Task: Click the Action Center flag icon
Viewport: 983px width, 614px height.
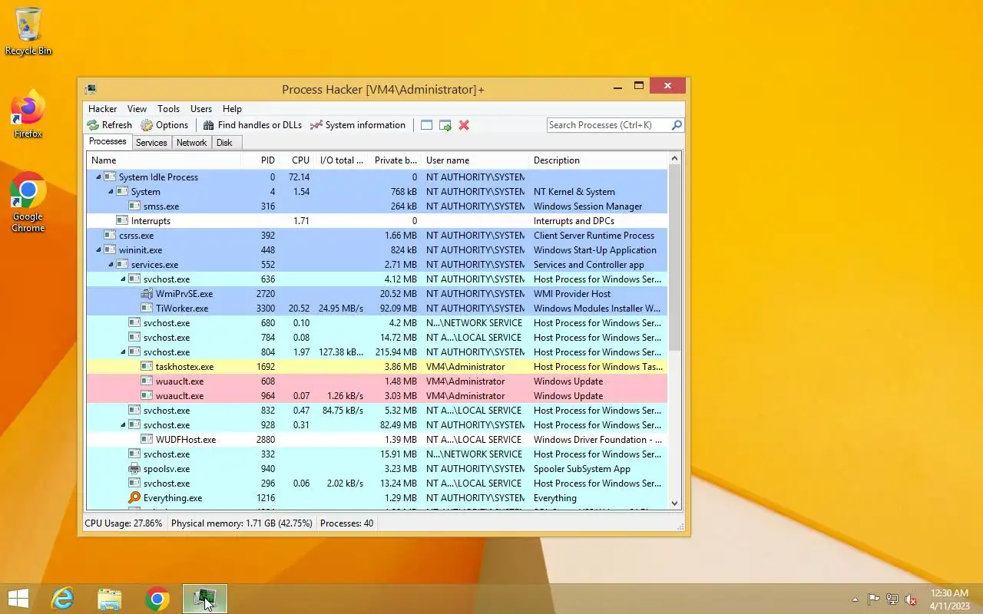Action: pos(874,599)
